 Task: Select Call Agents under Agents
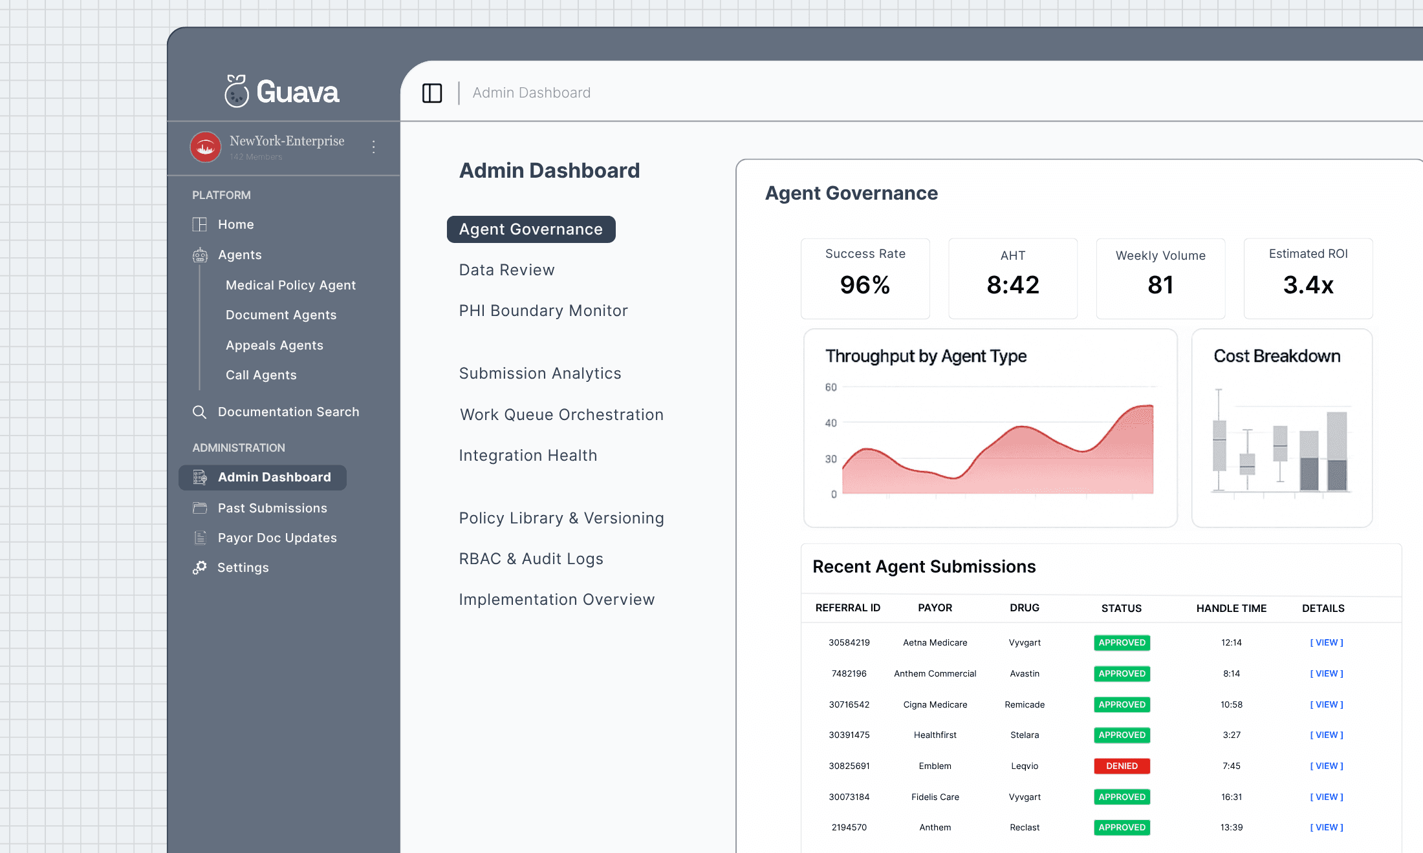point(261,375)
